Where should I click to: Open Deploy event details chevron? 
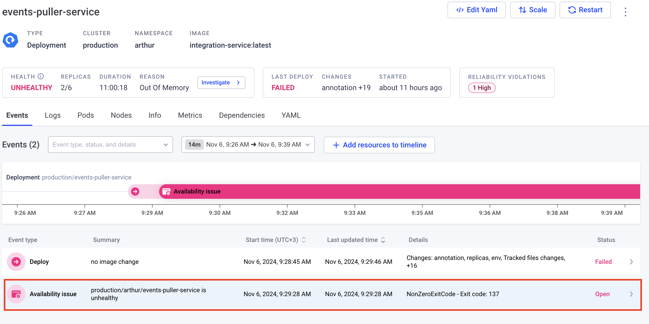pos(631,262)
